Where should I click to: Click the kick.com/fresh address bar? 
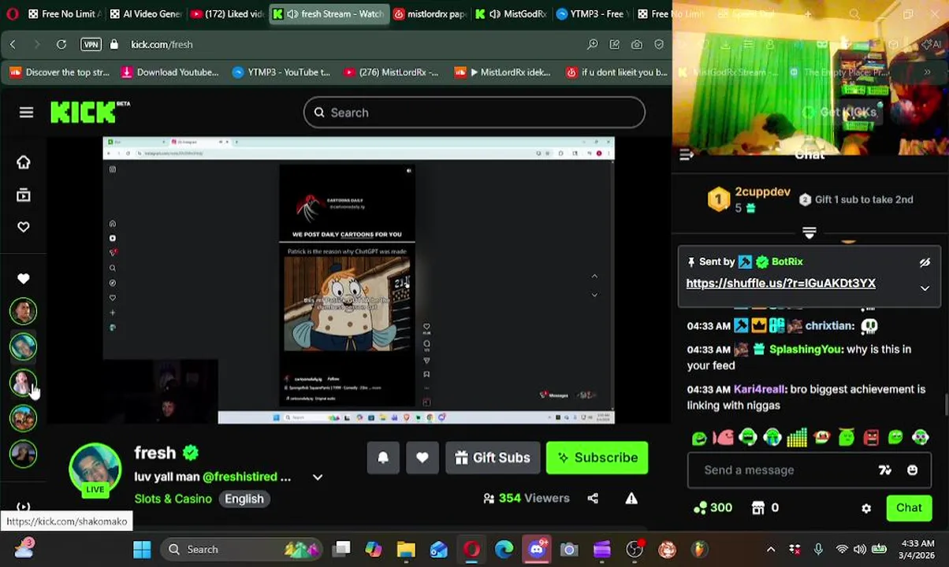162,44
